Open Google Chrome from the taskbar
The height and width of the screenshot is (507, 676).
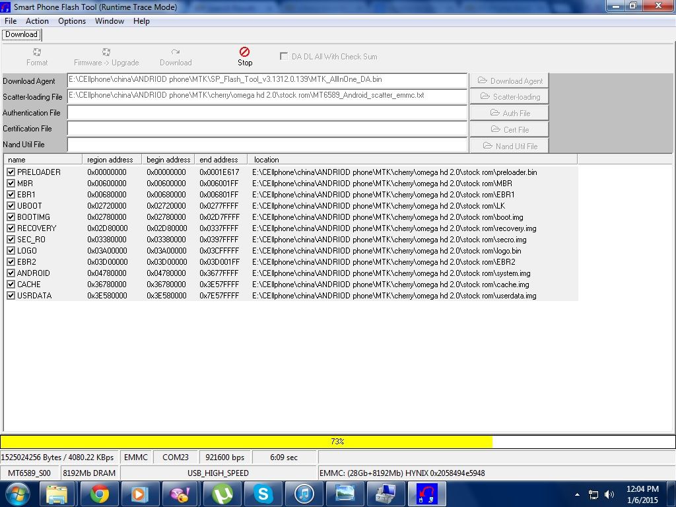point(100,493)
